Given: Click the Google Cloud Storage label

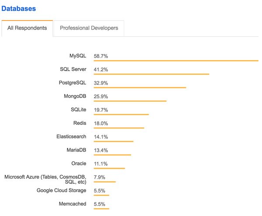Looking at the screenshot, I should [x=62, y=191].
